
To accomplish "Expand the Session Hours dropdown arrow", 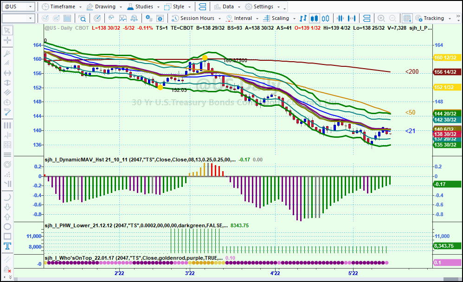I will coord(219,18).
